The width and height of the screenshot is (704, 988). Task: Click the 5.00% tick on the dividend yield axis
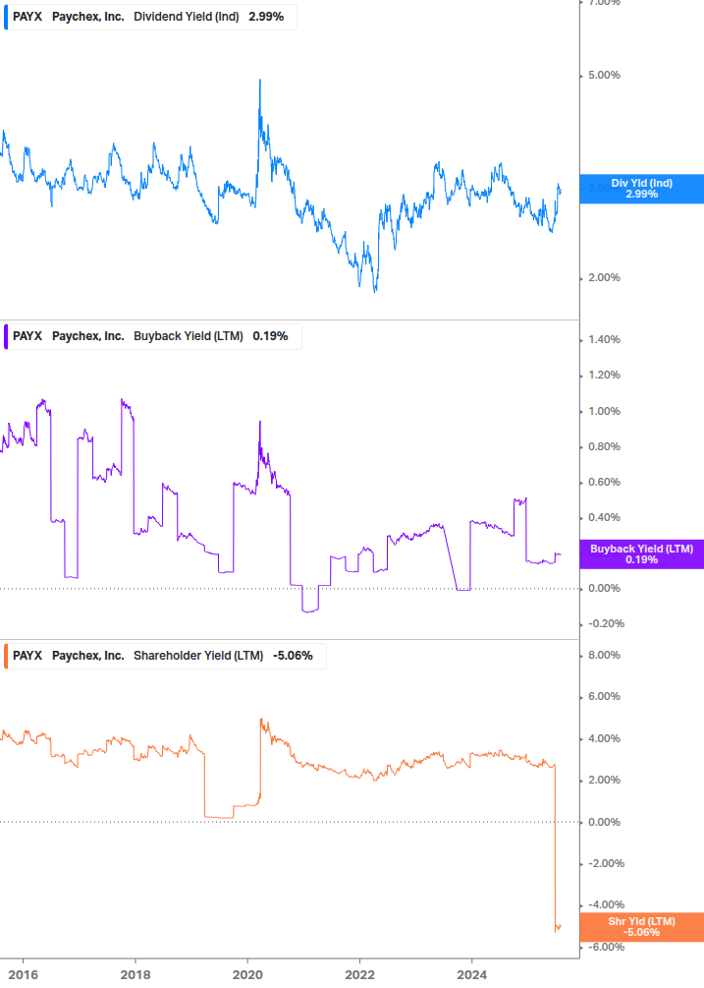tap(604, 75)
